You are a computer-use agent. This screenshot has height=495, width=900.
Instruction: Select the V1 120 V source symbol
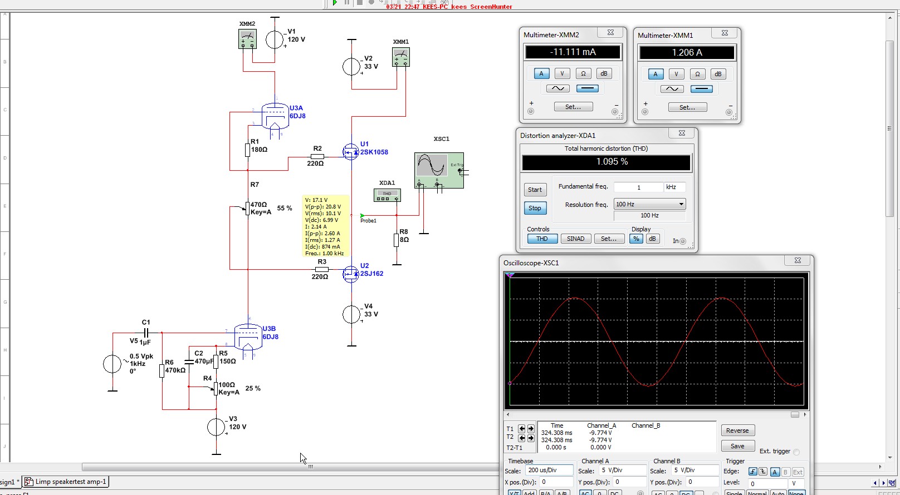coord(275,39)
